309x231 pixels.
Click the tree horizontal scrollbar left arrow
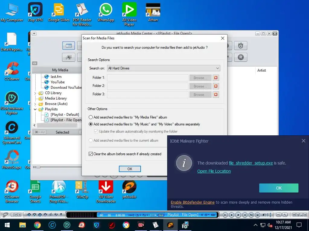[34, 125]
